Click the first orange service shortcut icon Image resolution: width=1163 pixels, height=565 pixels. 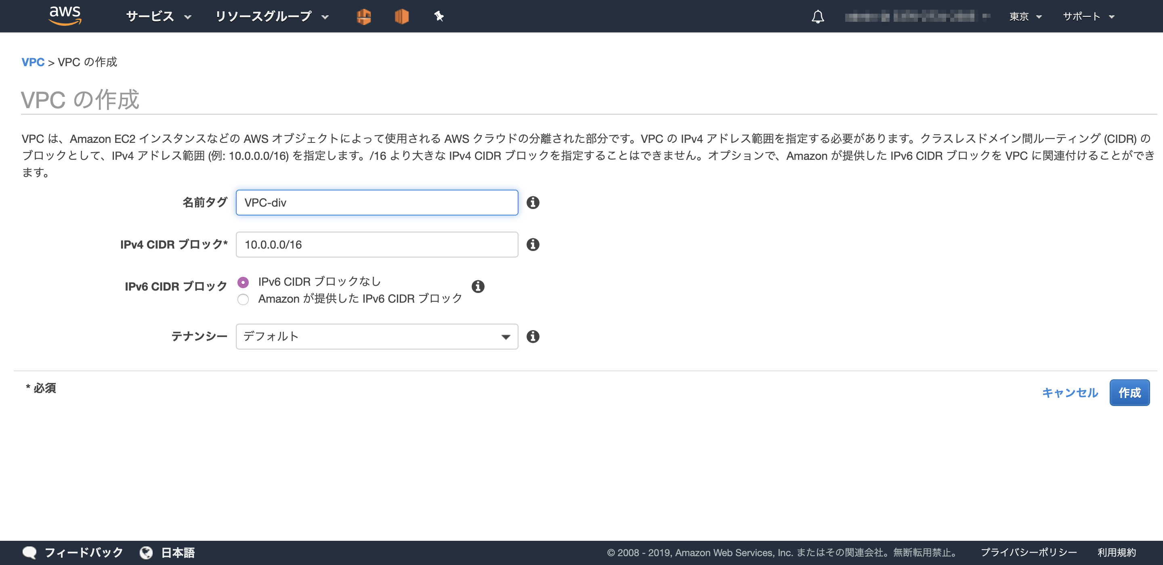(363, 17)
